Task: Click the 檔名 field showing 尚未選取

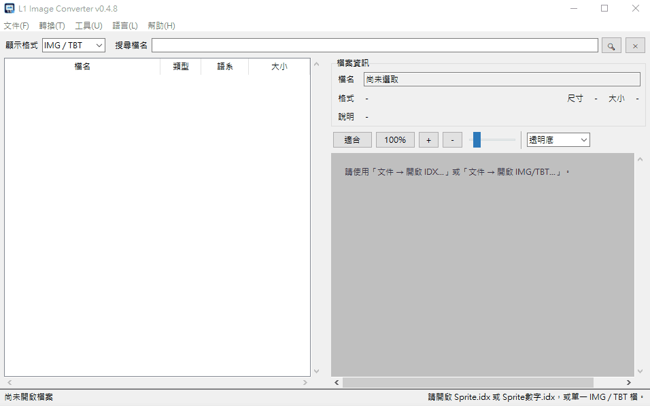Action: tap(502, 79)
